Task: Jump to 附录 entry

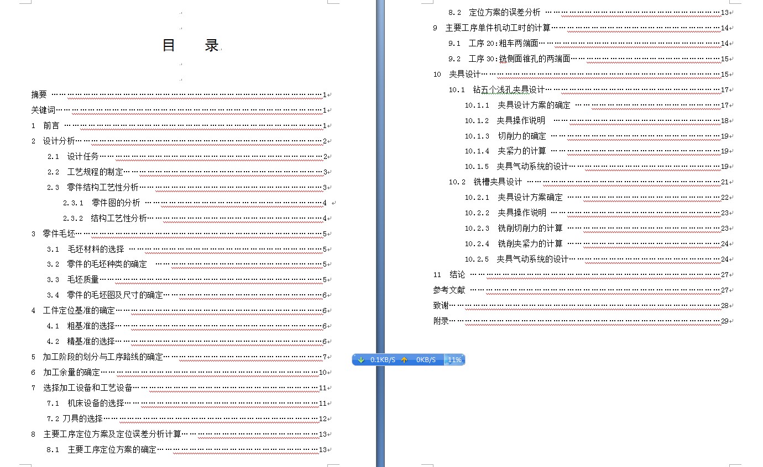Action: [581, 321]
